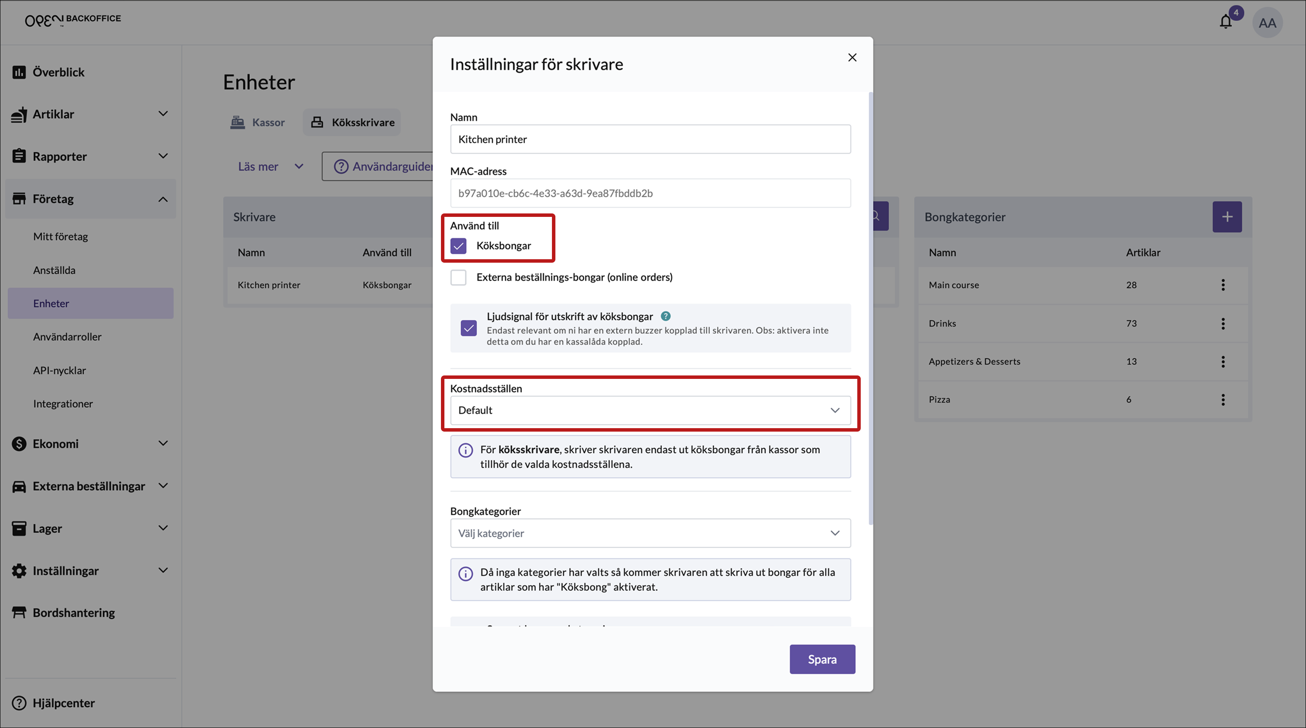1306x728 pixels.
Task: Click the plus icon in Bongkategorier
Action: (x=1227, y=217)
